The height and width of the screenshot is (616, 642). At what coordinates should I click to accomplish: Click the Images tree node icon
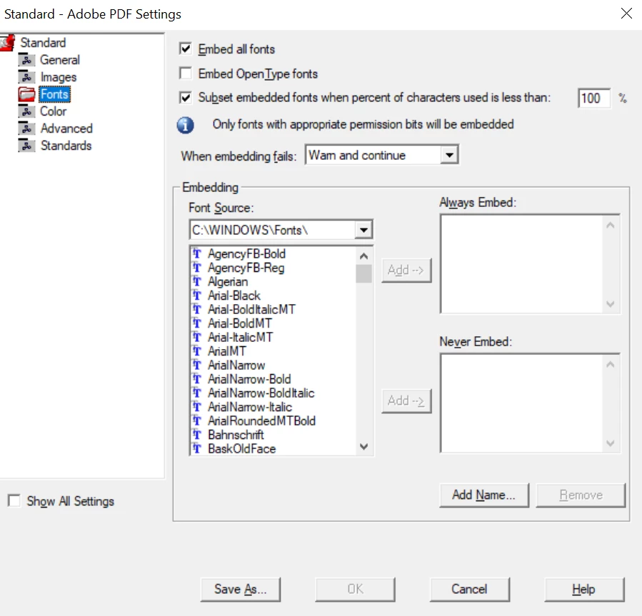click(x=26, y=77)
